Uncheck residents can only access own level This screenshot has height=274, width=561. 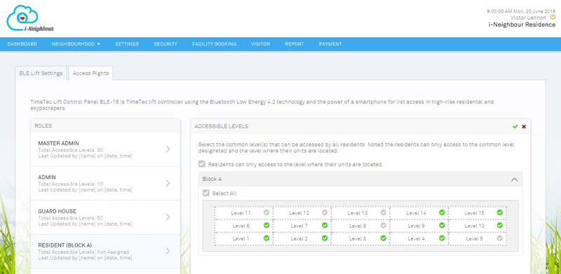point(202,164)
